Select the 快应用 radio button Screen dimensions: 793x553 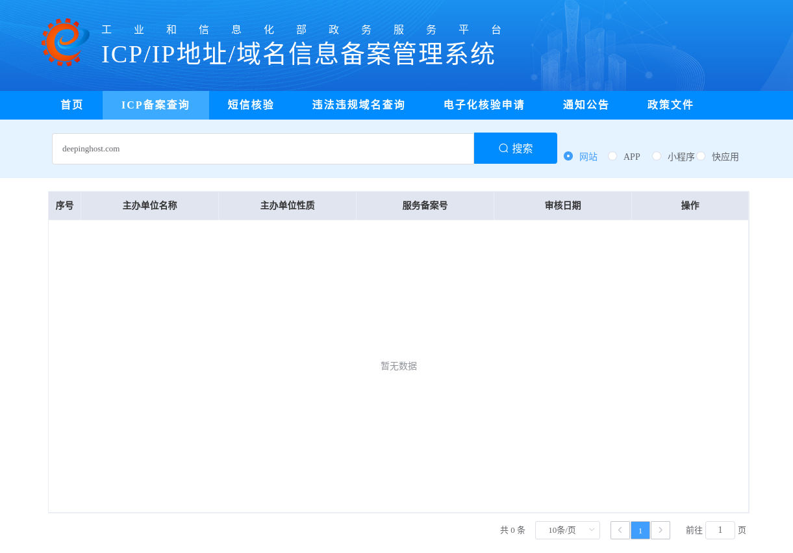coord(701,156)
